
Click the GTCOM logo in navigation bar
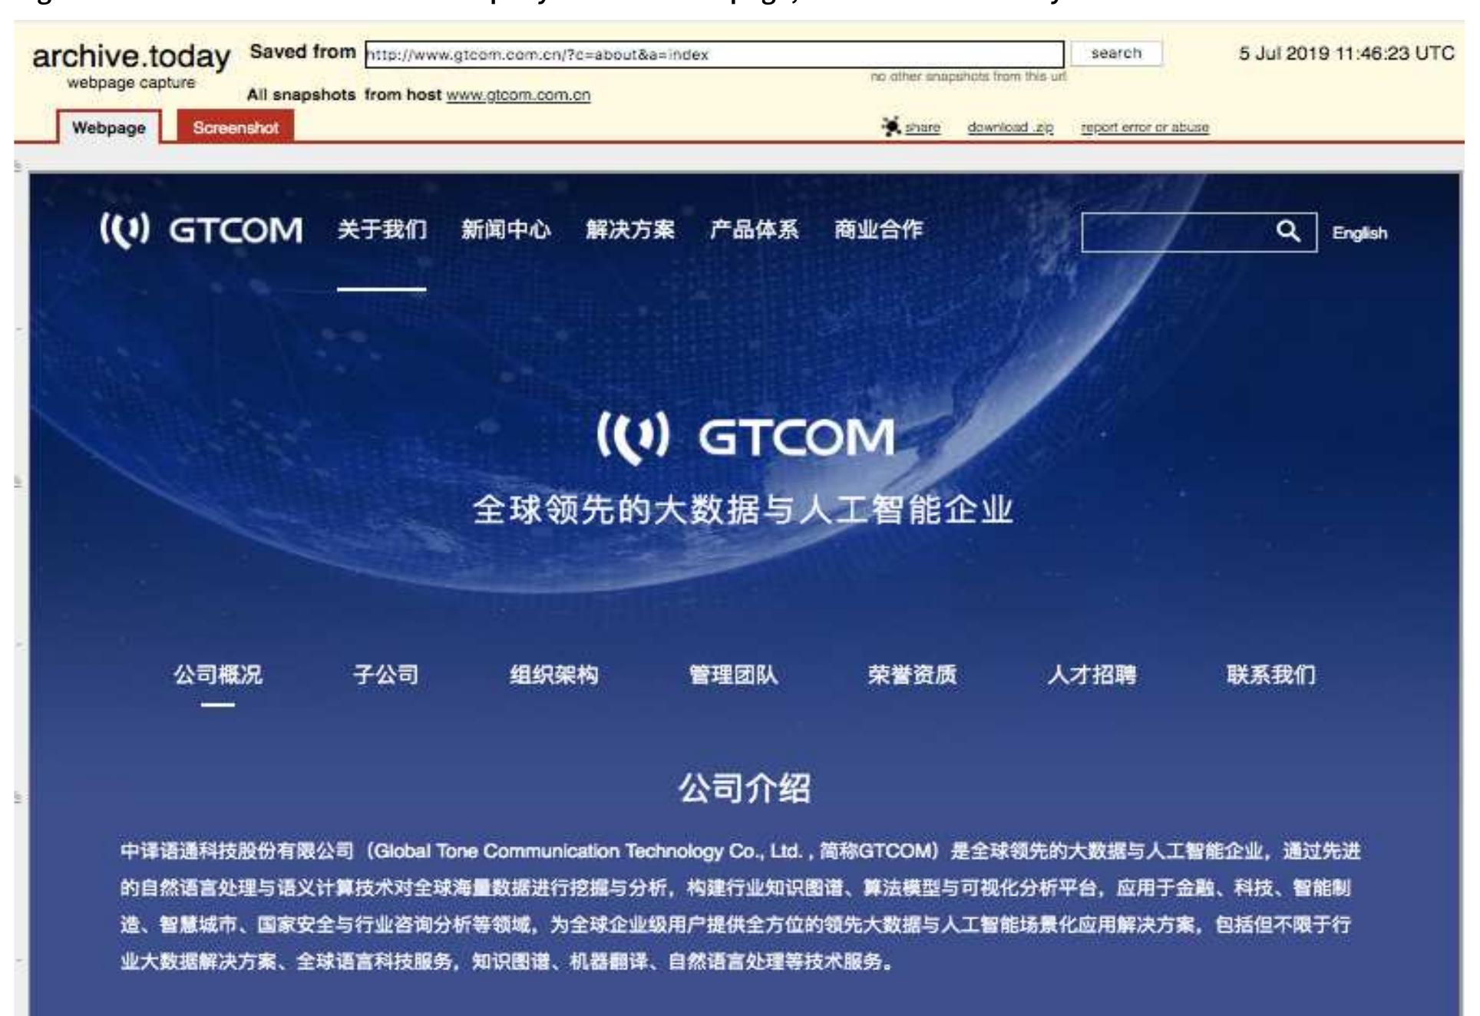[201, 230]
